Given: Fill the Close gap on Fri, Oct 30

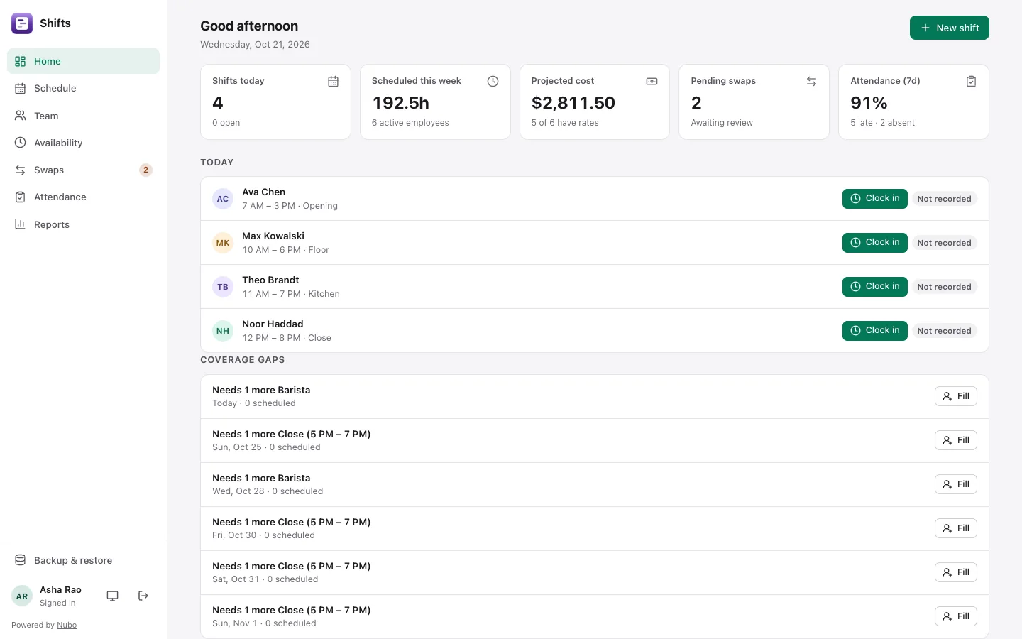Looking at the screenshot, I should 955,528.
